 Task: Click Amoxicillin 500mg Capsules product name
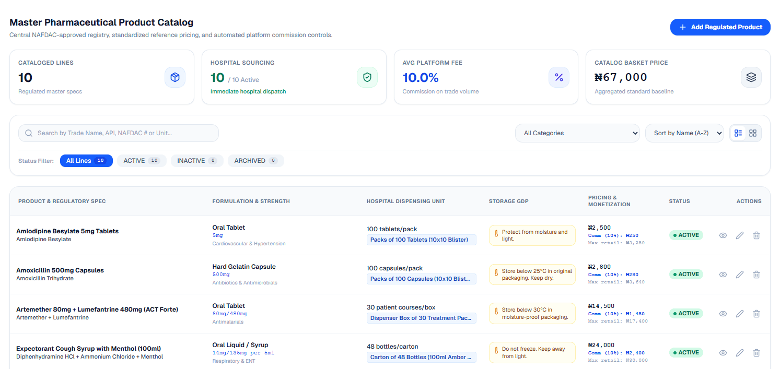click(x=60, y=270)
